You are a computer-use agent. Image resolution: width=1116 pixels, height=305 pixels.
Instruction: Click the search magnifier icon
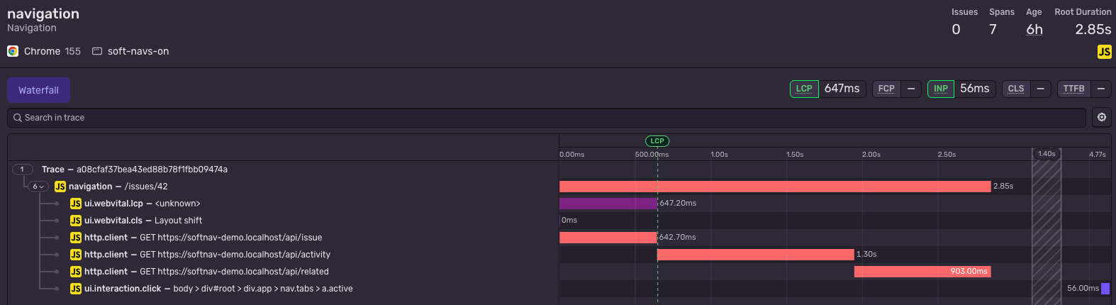click(18, 118)
